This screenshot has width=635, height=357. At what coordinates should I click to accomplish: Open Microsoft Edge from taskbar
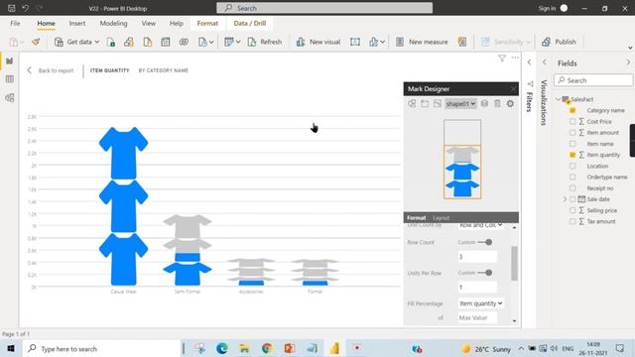(x=222, y=348)
